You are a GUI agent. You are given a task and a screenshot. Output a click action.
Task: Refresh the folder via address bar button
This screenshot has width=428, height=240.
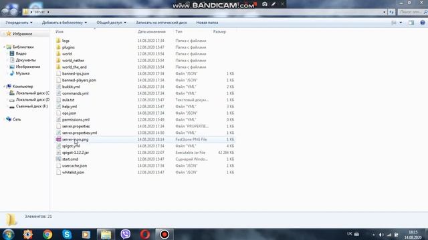click(x=391, y=12)
